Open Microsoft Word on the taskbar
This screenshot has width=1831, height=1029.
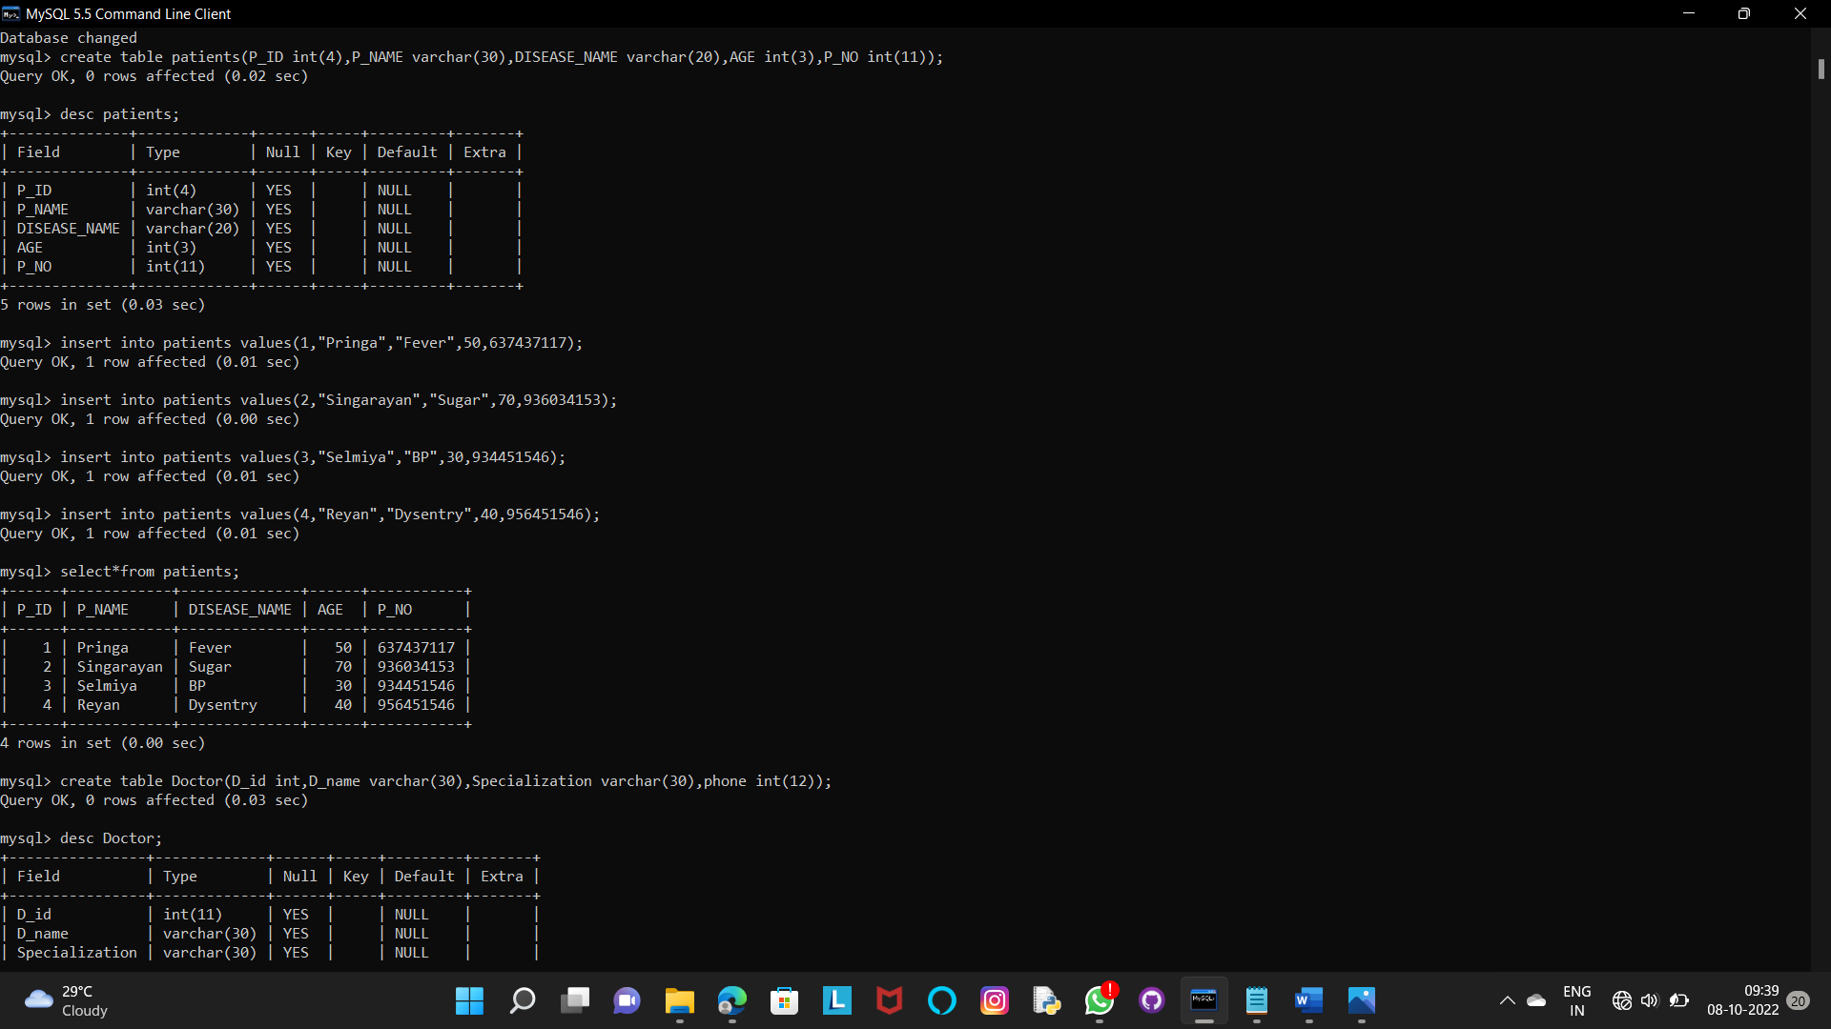click(x=1308, y=1001)
